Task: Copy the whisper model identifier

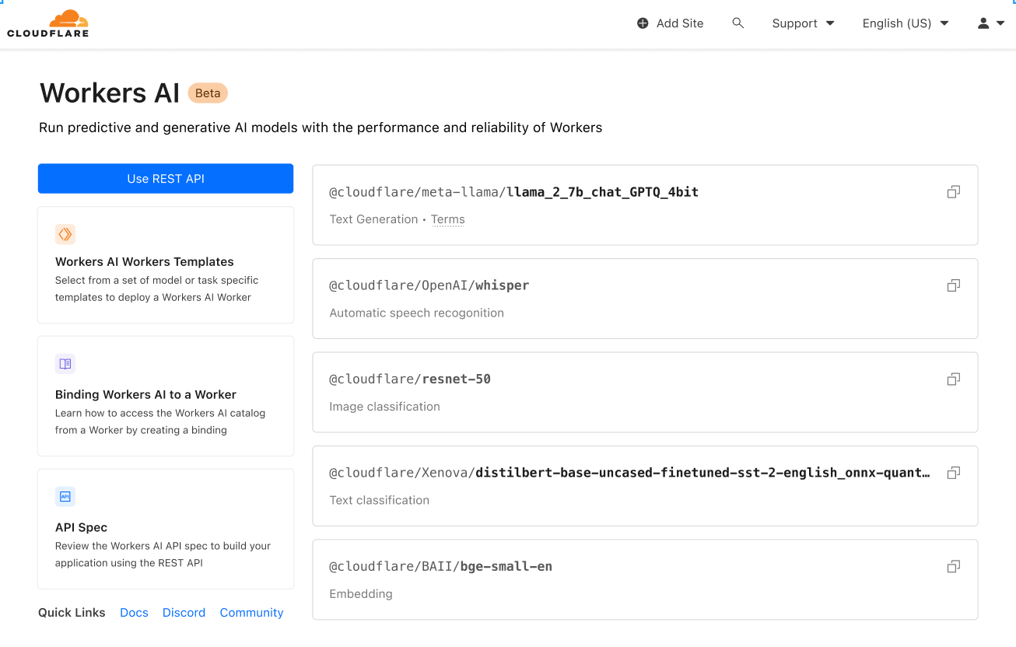Action: pos(953,285)
